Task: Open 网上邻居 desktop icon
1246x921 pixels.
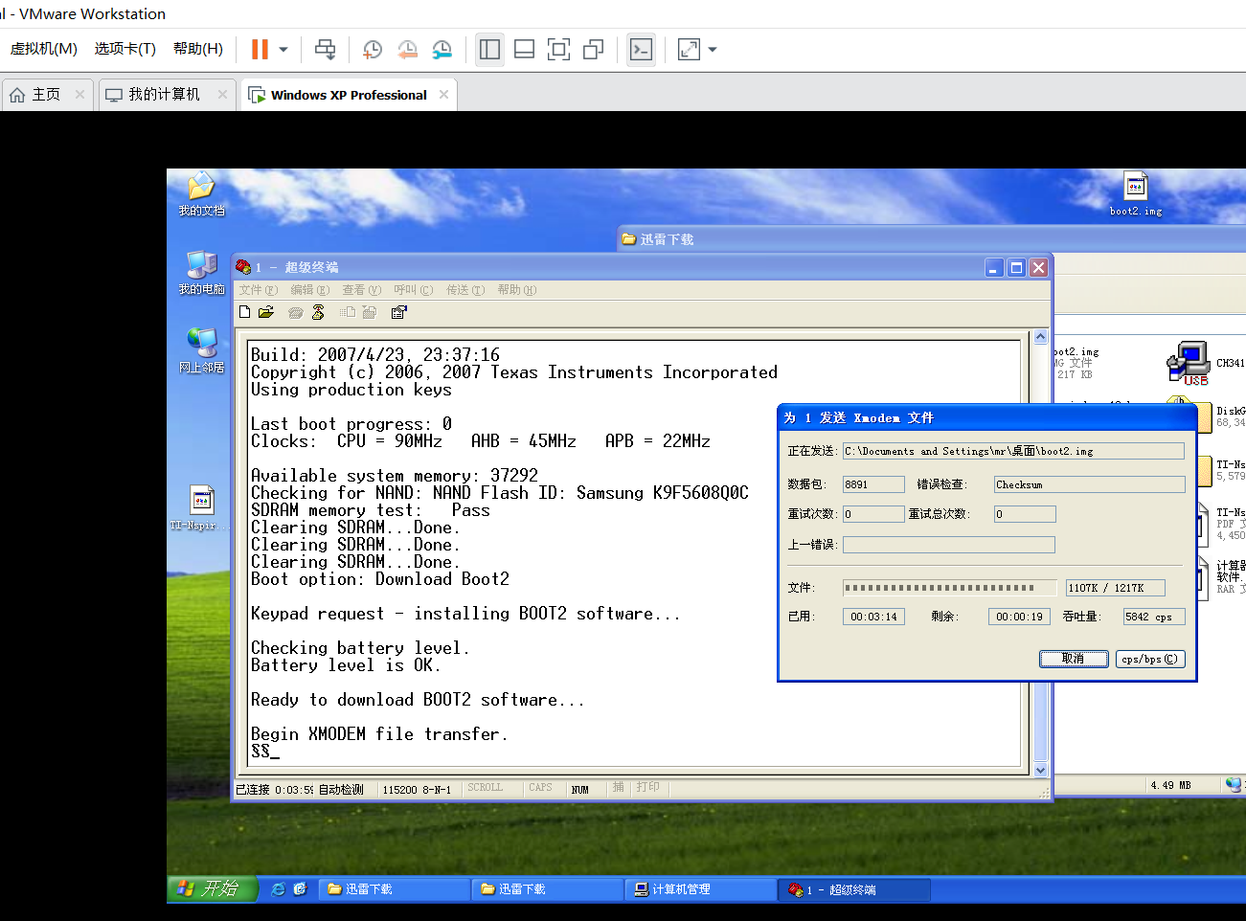Action: pos(201,350)
